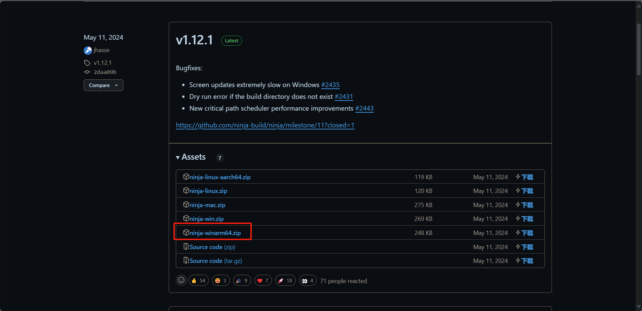React with eyes emoji (4)
The width and height of the screenshot is (642, 311).
(x=308, y=280)
